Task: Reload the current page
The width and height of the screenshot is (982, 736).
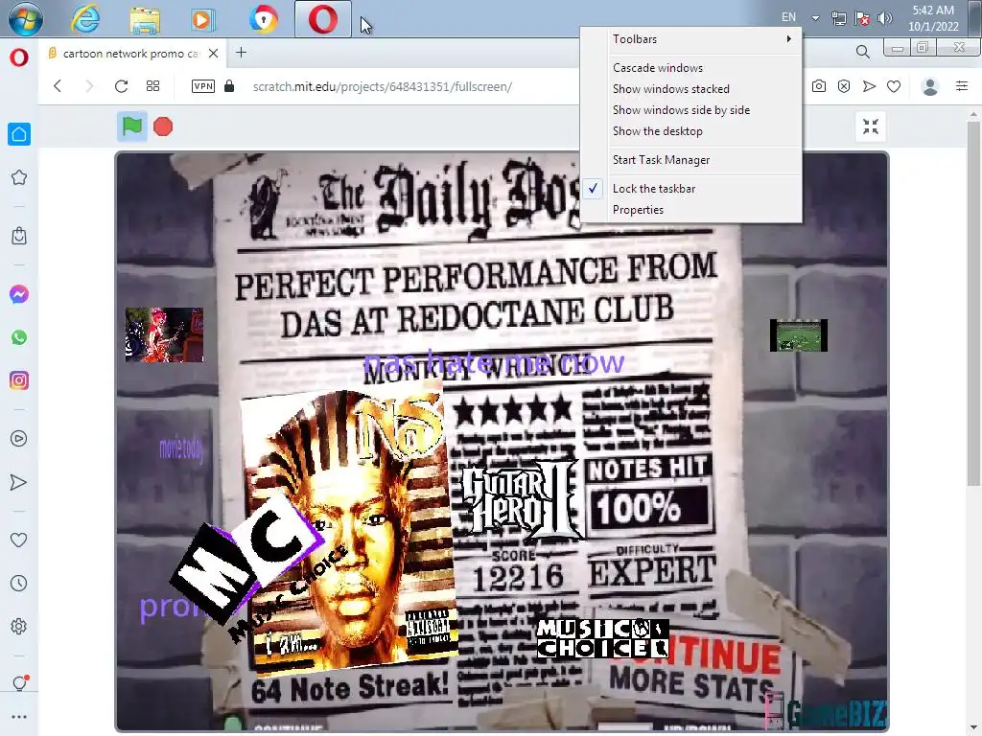Action: (x=122, y=86)
